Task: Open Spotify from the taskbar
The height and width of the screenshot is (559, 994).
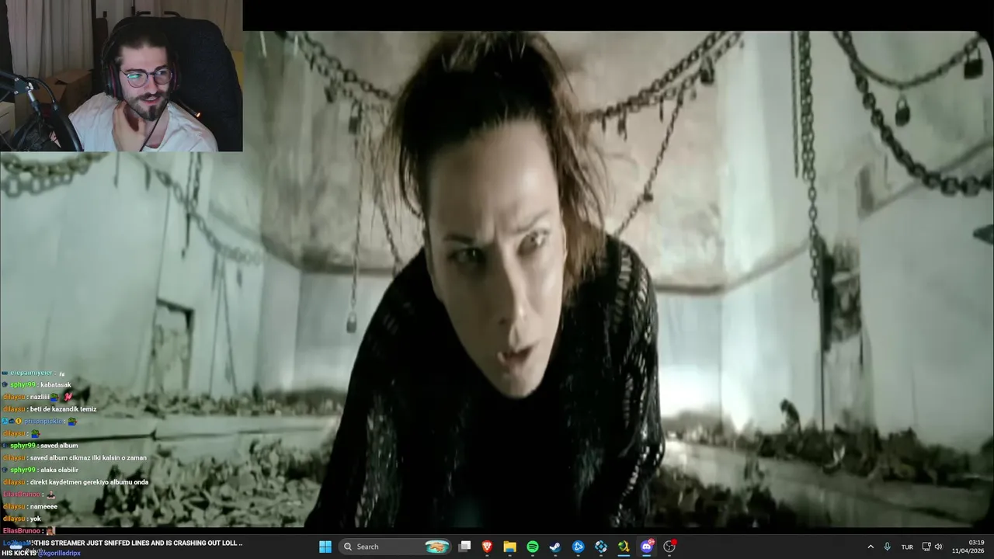Action: pyautogui.click(x=533, y=547)
